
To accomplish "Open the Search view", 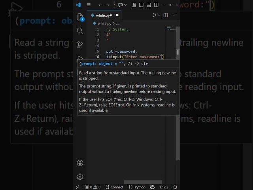I will tap(80, 31).
